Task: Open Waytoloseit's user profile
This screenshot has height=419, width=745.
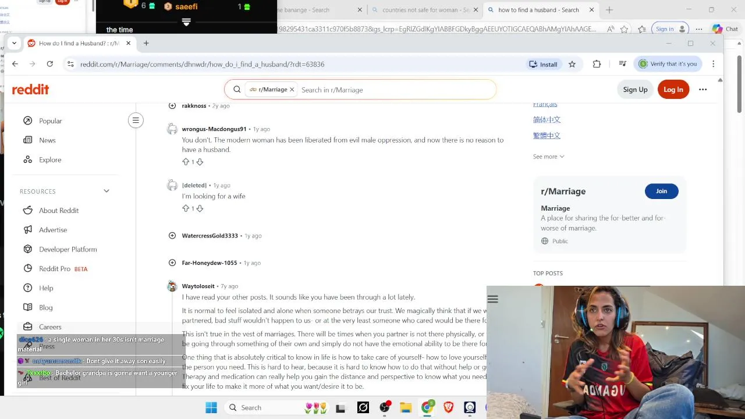Action: (198, 286)
